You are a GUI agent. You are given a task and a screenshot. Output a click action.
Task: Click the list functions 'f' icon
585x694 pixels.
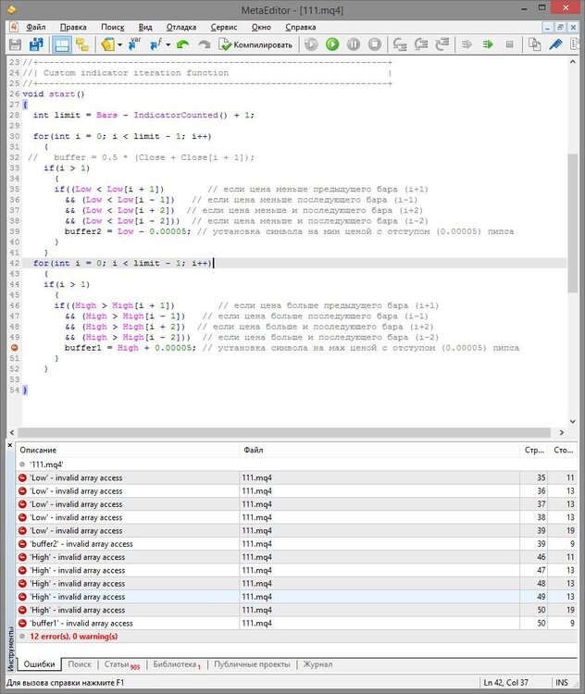pyautogui.click(x=156, y=44)
